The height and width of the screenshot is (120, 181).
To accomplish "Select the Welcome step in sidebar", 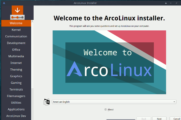I will click(x=16, y=23).
